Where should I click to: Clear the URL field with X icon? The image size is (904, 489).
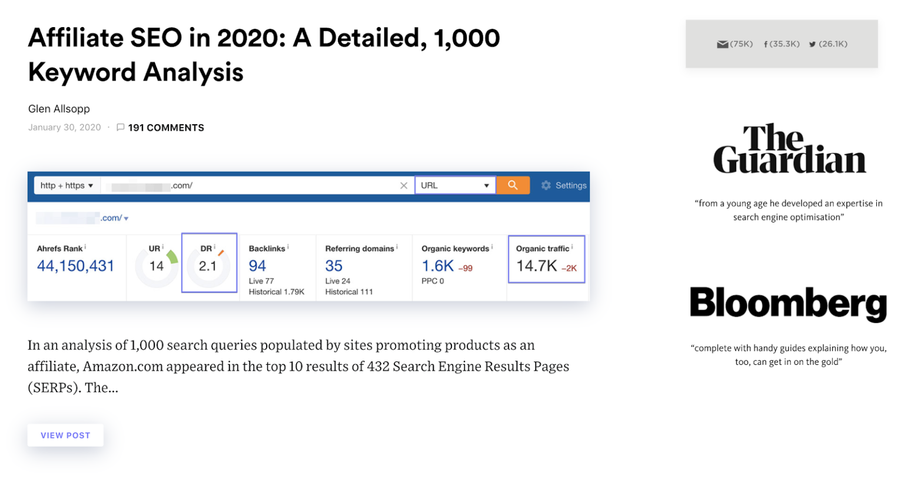tap(404, 185)
